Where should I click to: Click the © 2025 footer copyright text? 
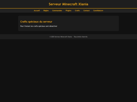coord(68,37)
